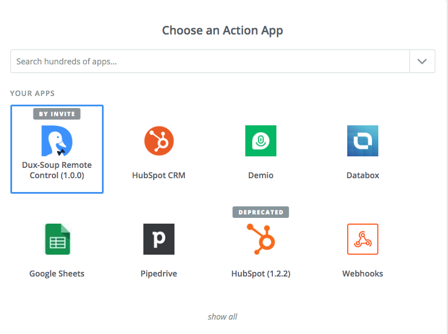Select the blue Databox icon

pyautogui.click(x=363, y=141)
